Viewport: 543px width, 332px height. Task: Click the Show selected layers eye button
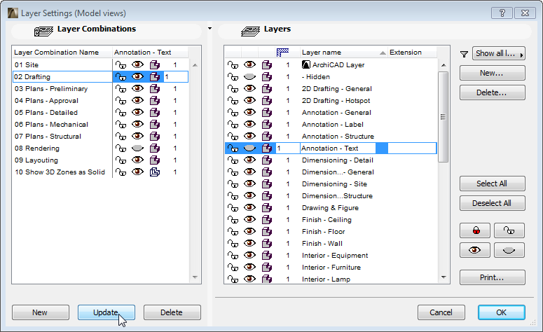[475, 250]
